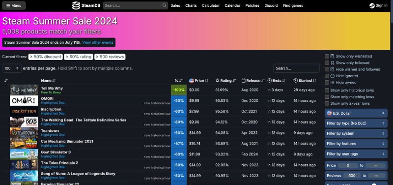Viewport: 393px width, 185px height.
Task: Click the -100% discount badge for Tell Me Why
Action: click(x=179, y=90)
